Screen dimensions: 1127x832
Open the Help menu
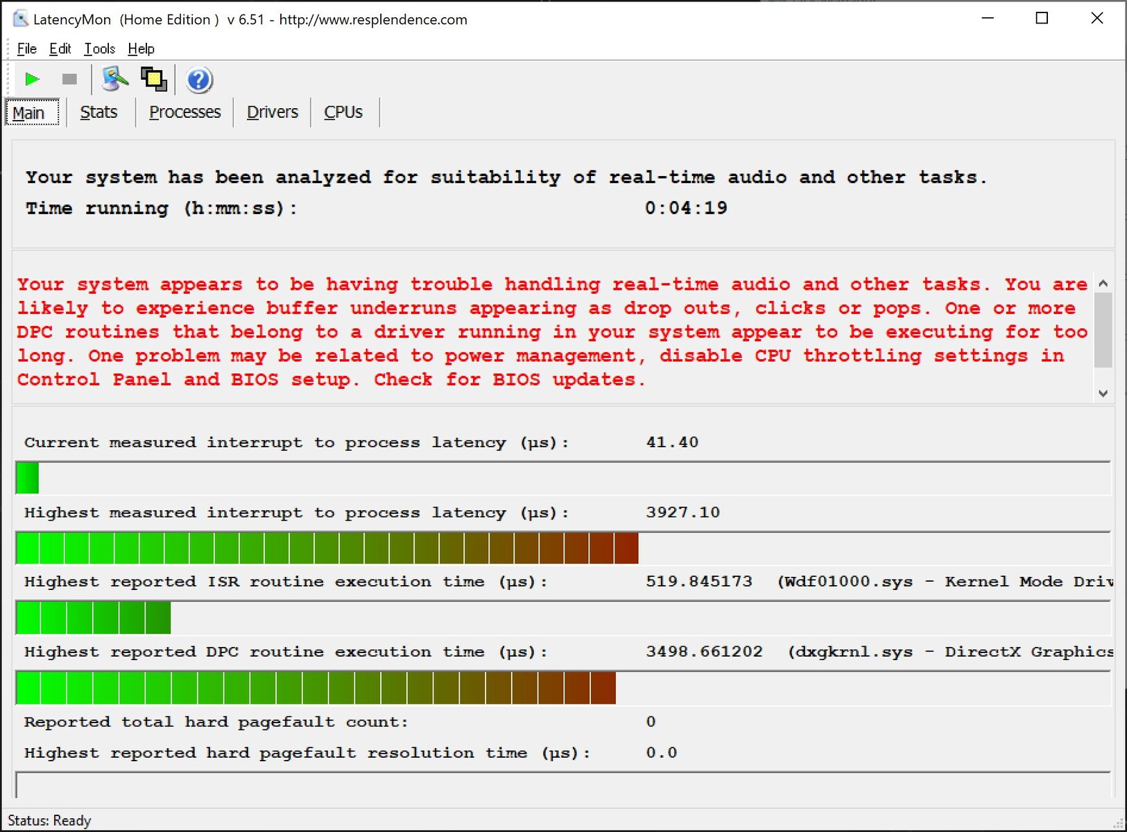pos(141,49)
